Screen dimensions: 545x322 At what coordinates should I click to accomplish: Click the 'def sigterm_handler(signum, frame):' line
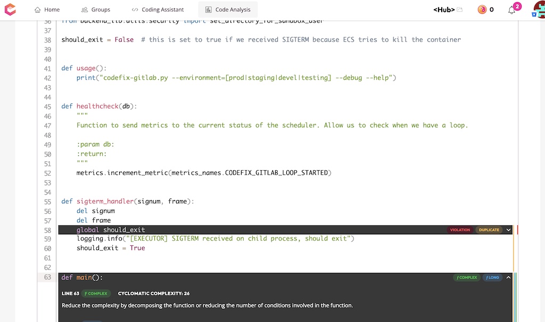point(128,201)
